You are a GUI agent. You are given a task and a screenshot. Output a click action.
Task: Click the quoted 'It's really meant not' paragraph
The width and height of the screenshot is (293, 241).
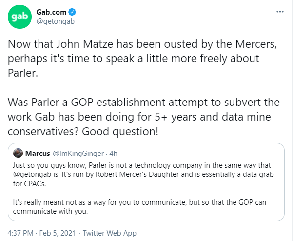(x=139, y=207)
